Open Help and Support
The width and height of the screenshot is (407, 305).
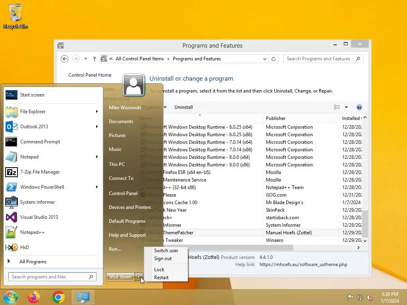pyautogui.click(x=127, y=235)
